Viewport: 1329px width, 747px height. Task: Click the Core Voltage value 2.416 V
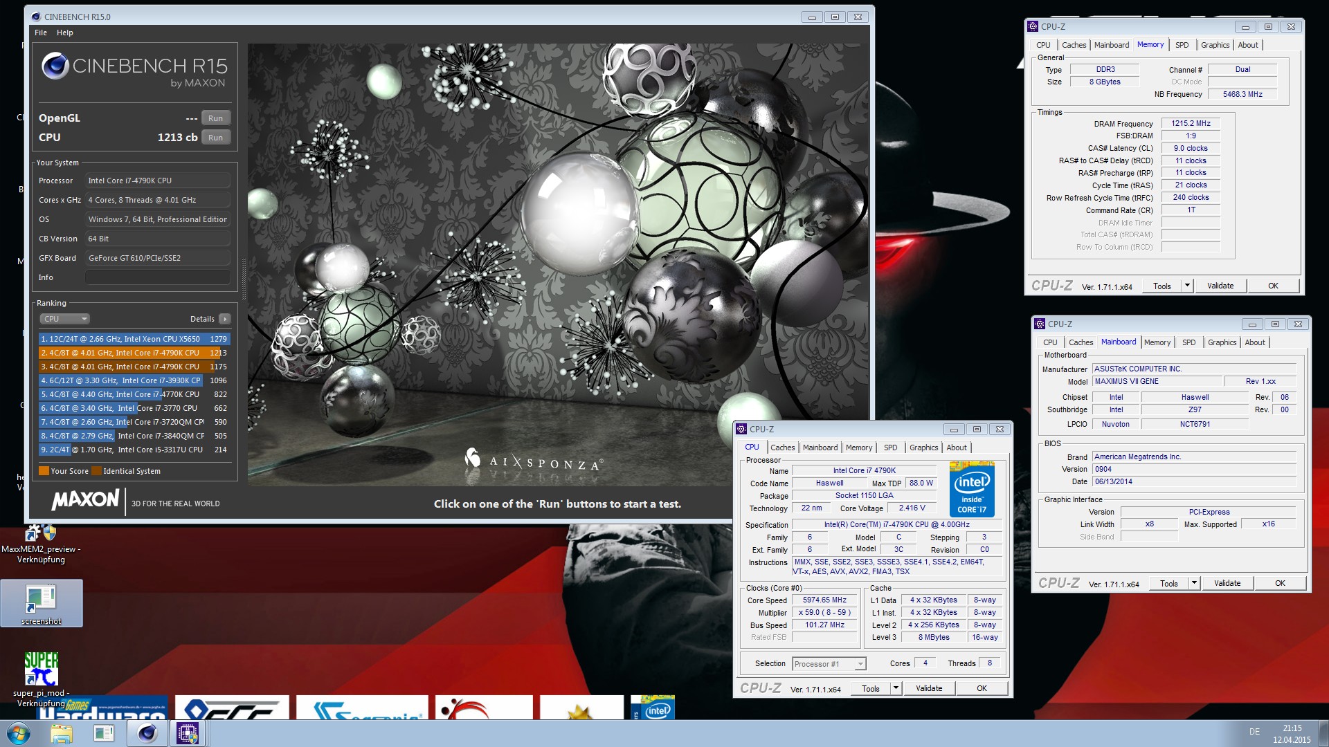[912, 508]
